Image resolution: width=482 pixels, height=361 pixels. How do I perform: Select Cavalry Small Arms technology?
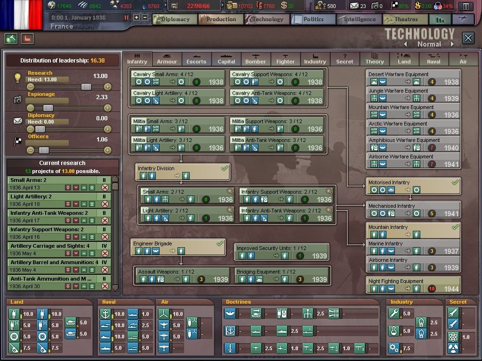click(178, 78)
